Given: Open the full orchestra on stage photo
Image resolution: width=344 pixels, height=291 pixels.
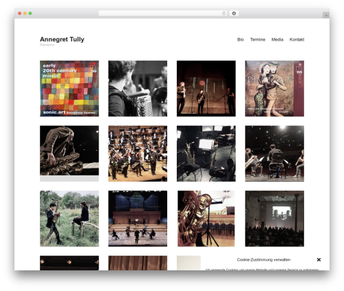Looking at the screenshot, I should click(x=138, y=153).
